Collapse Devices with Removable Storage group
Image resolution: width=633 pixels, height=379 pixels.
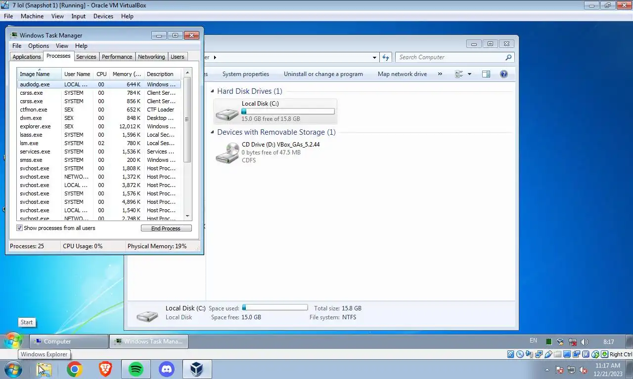212,132
